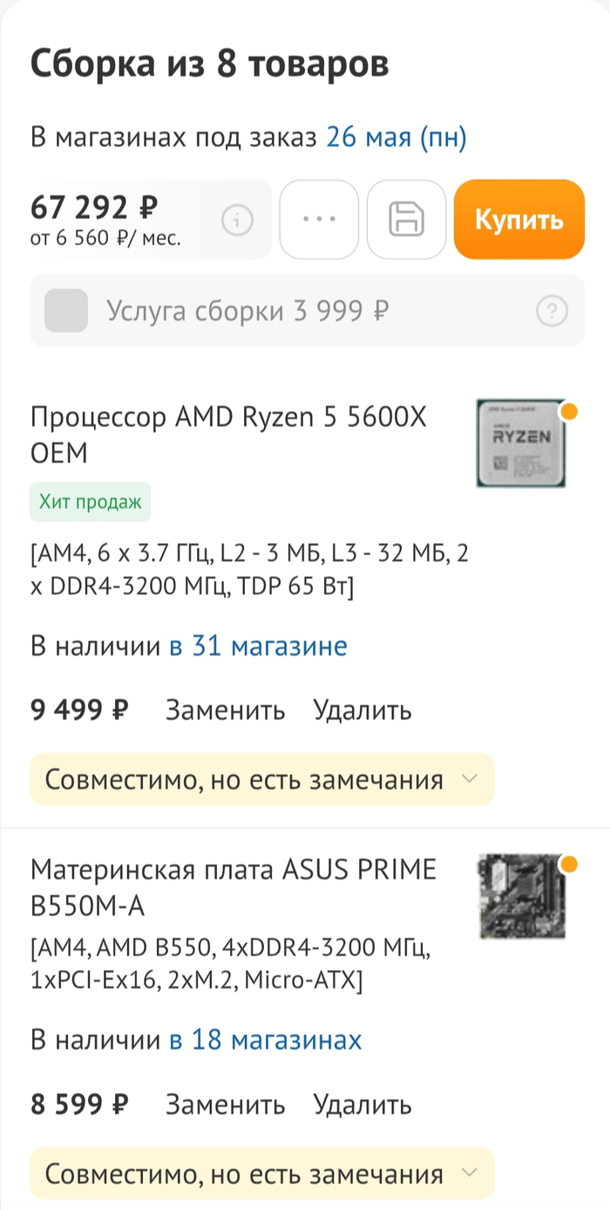Open the 26 мая (пн) delivery link

pos(396,138)
